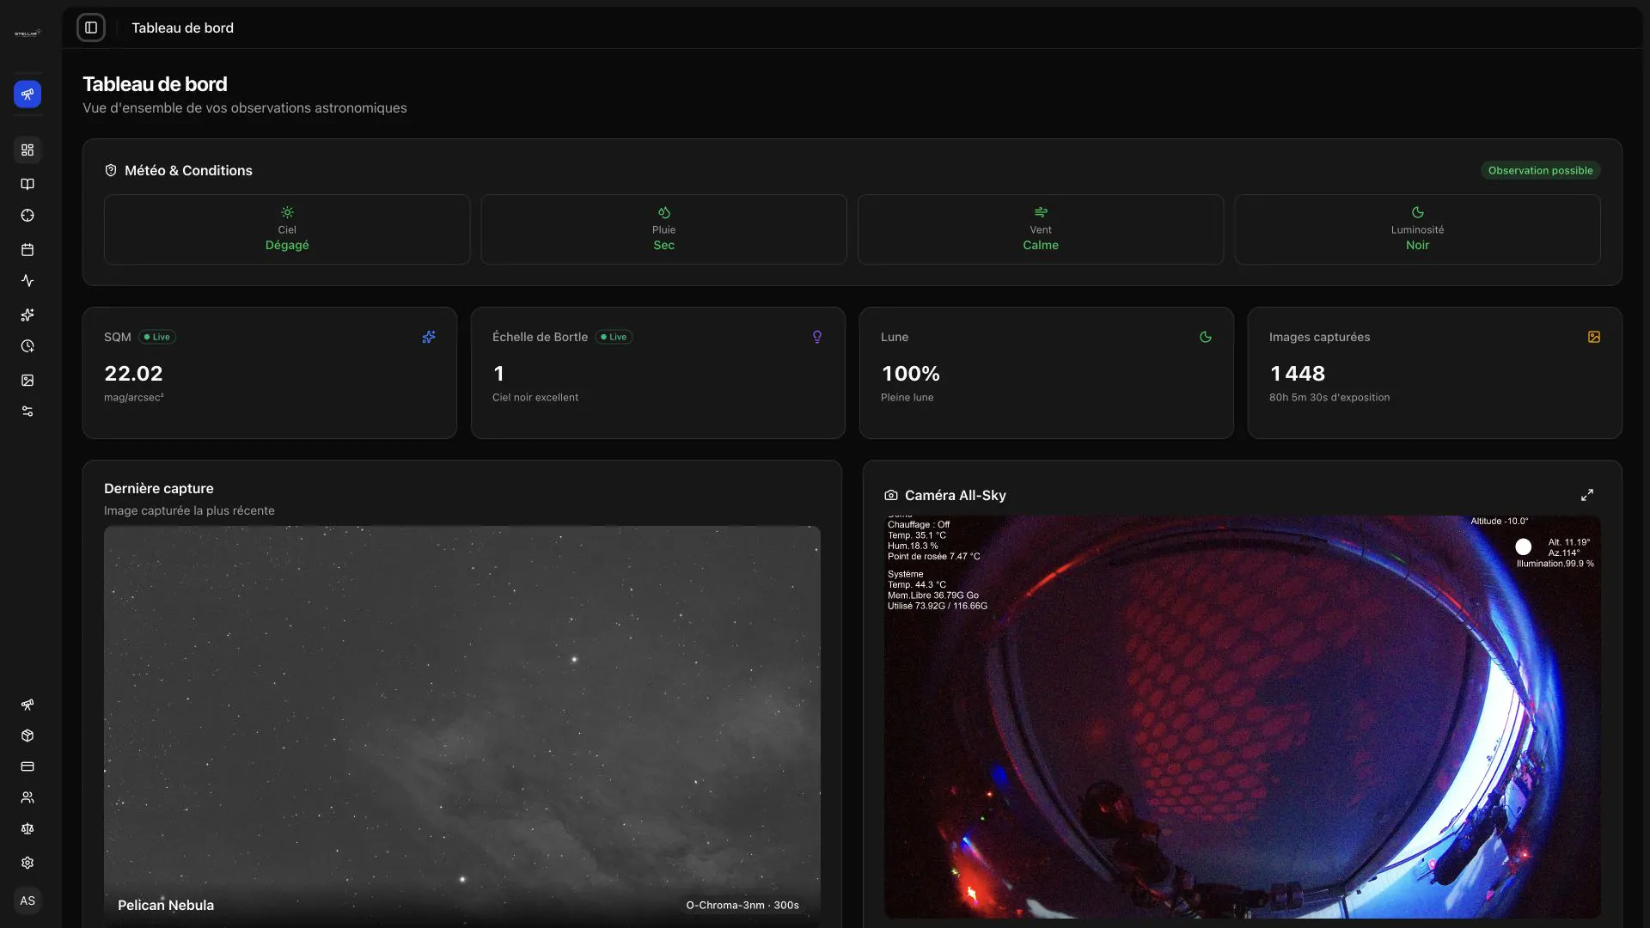The image size is (1650, 928).
Task: Click the camera icon beside Caméra All-Sky
Action: pos(891,495)
